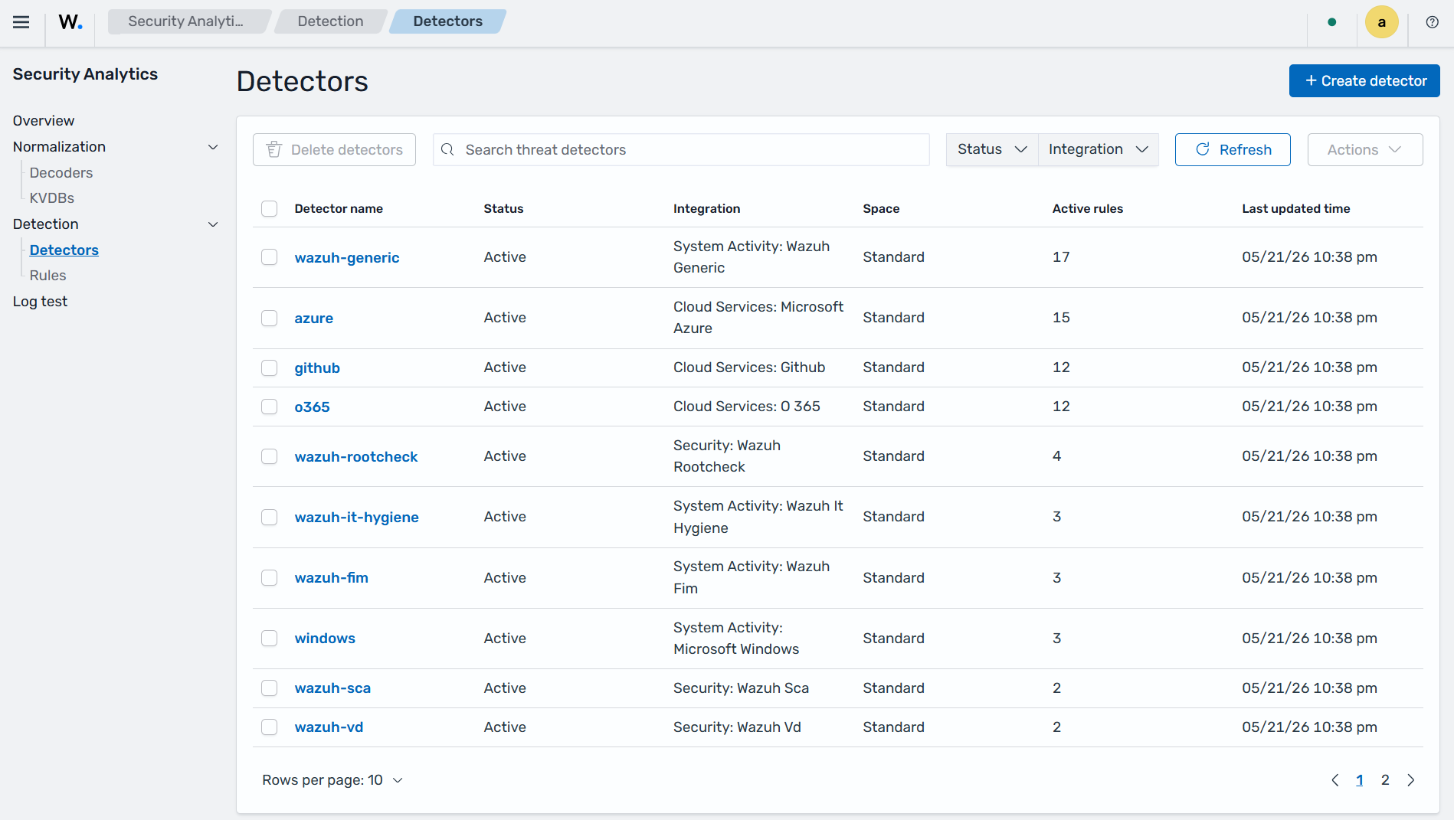
Task: Open the help question mark icon
Action: pyautogui.click(x=1432, y=21)
